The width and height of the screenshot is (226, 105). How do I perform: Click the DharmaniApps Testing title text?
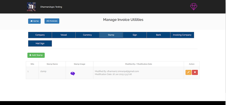click(51, 7)
